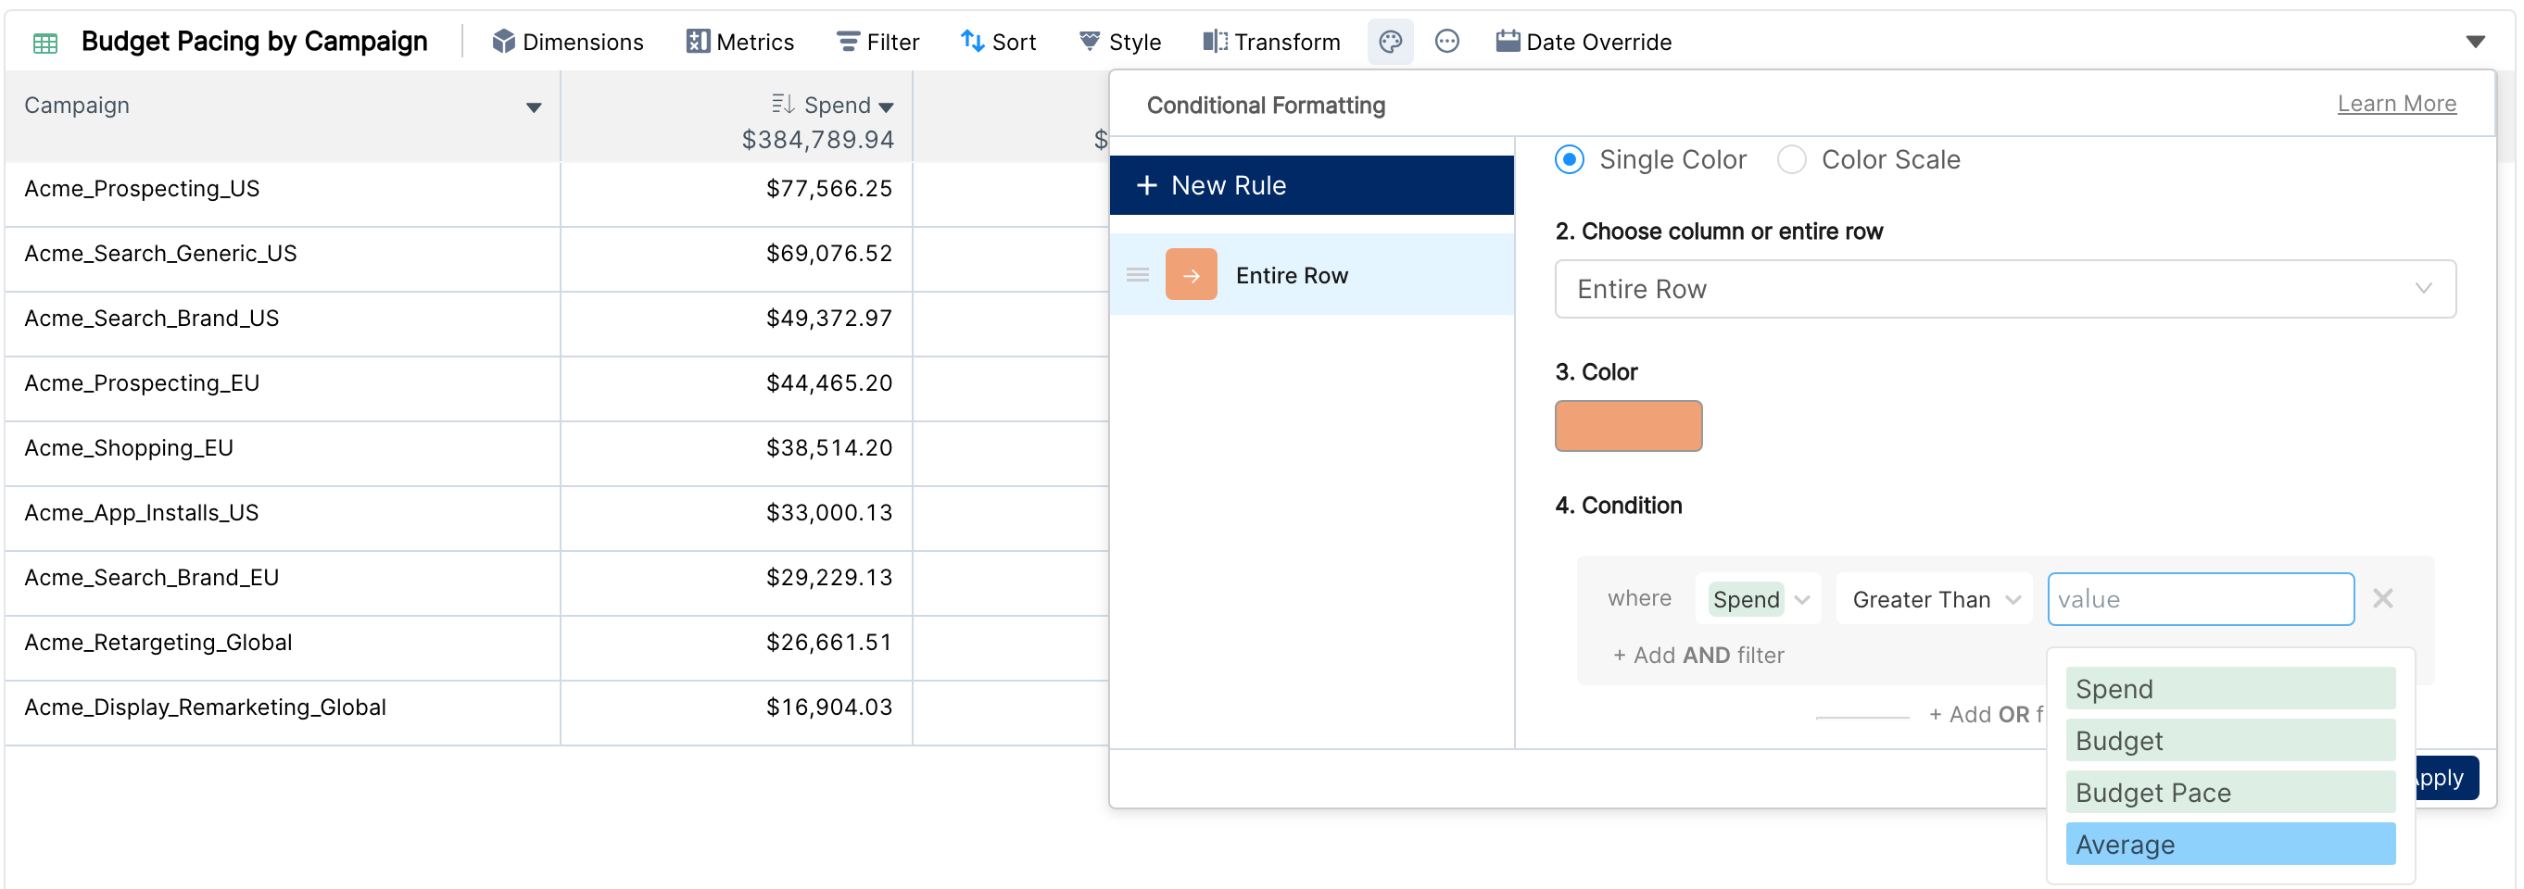Select the Single Color radio button
Viewport: 2524px width, 889px height.
tap(1569, 159)
